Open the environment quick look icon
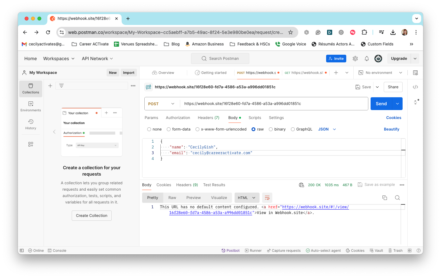The width and height of the screenshot is (441, 278). pos(415,73)
